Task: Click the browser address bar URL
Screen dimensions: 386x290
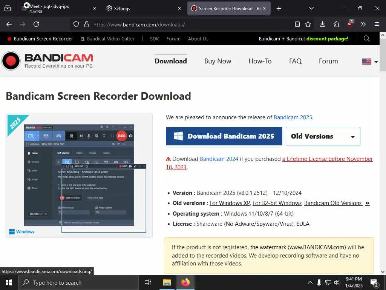Action: [139, 25]
